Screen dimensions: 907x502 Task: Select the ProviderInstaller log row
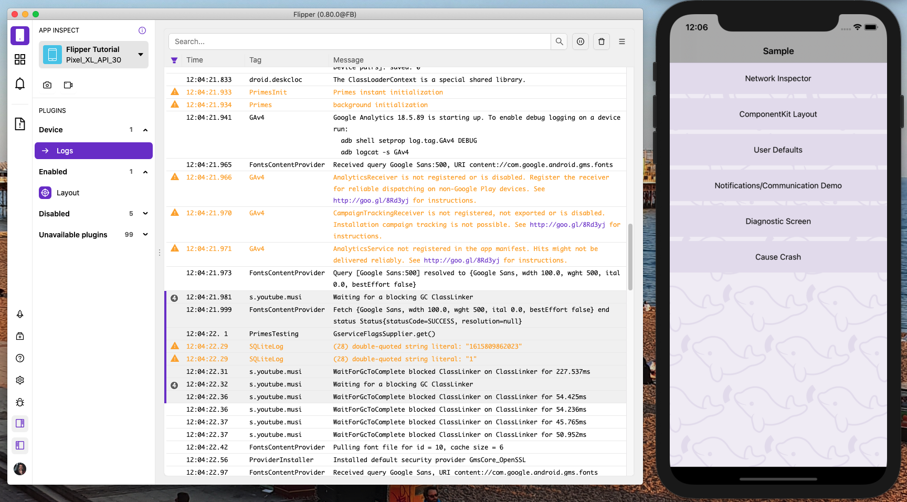click(396, 460)
